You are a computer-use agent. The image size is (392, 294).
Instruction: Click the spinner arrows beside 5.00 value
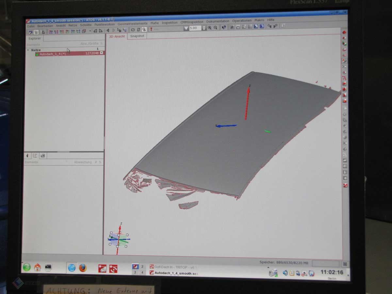pyautogui.click(x=204, y=28)
